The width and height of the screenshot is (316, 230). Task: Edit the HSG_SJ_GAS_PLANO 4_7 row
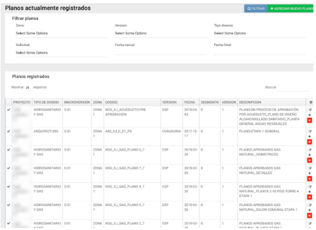tap(310, 186)
